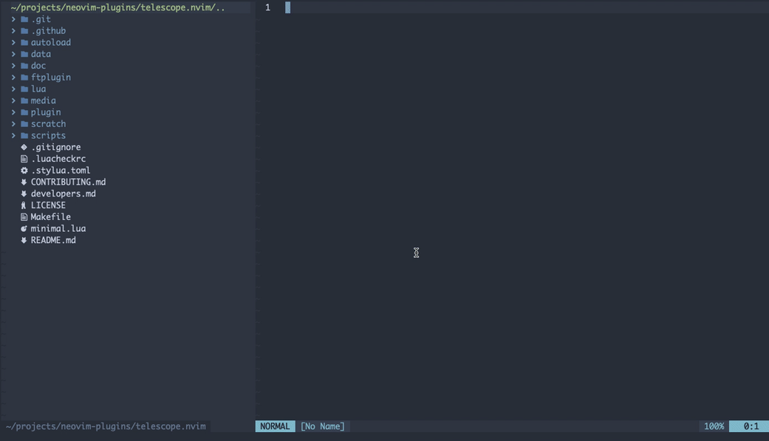This screenshot has width=769, height=441.
Task: Select the LICENSE file name
Action: [48, 205]
